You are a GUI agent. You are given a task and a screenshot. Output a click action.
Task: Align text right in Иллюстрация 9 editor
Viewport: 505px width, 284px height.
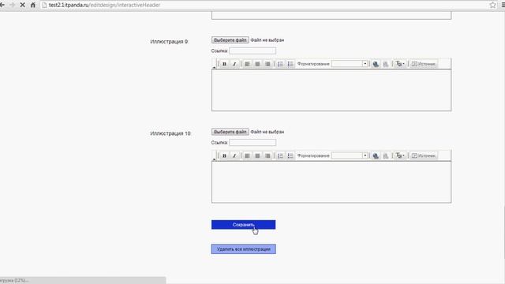point(267,64)
